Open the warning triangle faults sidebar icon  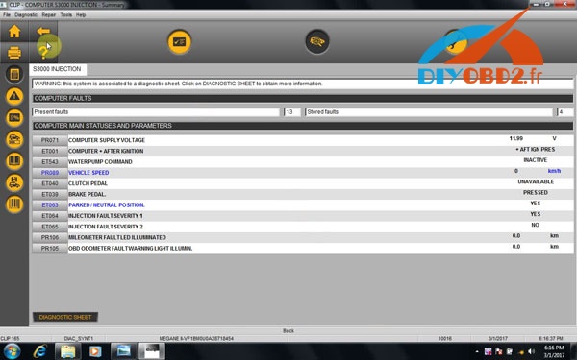pyautogui.click(x=14, y=96)
